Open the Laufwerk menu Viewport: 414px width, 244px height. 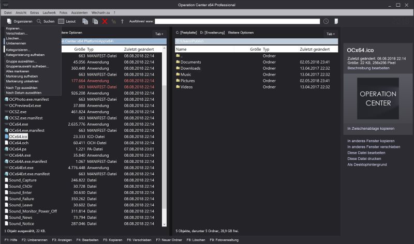tap(49, 12)
